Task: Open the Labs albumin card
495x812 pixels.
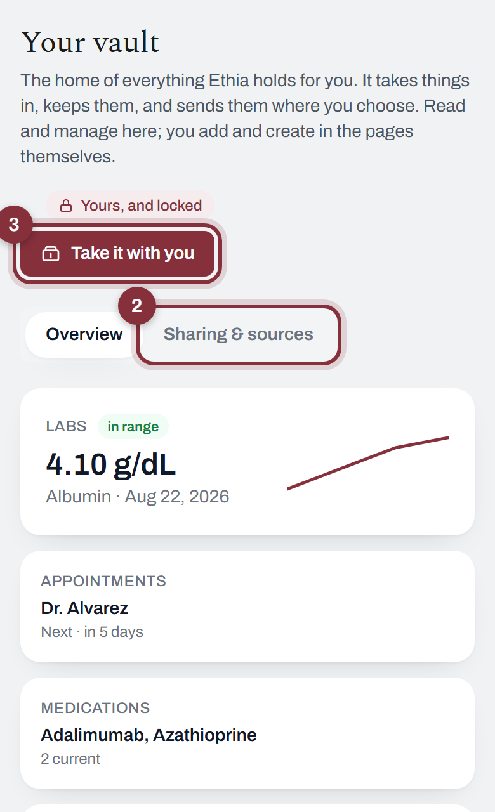Action: pos(247,462)
